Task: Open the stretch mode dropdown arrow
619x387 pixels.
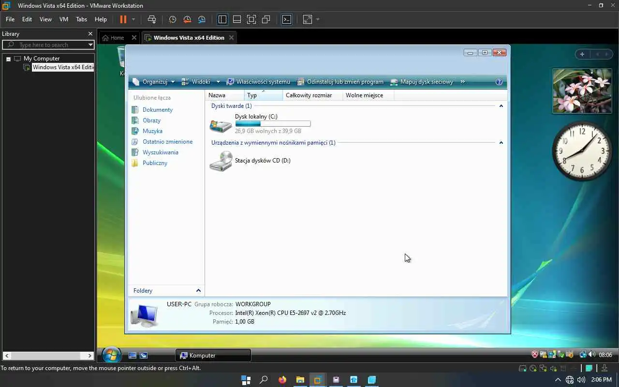Action: [x=318, y=19]
